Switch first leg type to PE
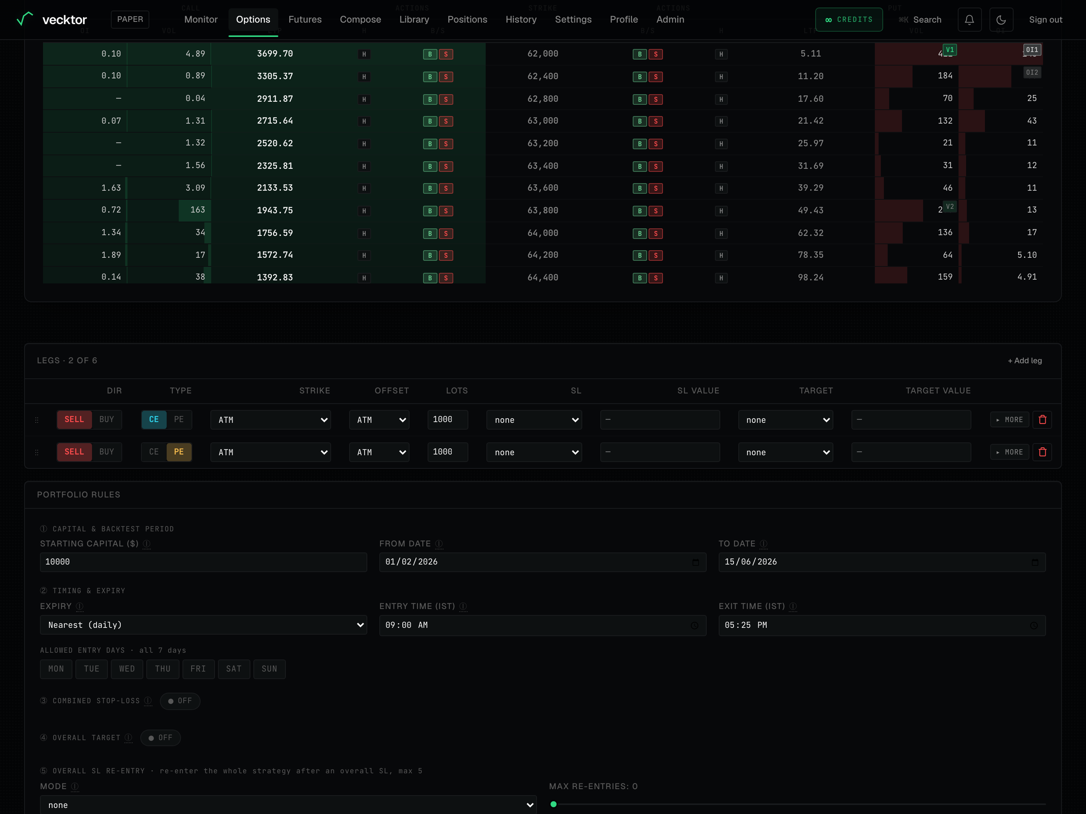 point(179,419)
